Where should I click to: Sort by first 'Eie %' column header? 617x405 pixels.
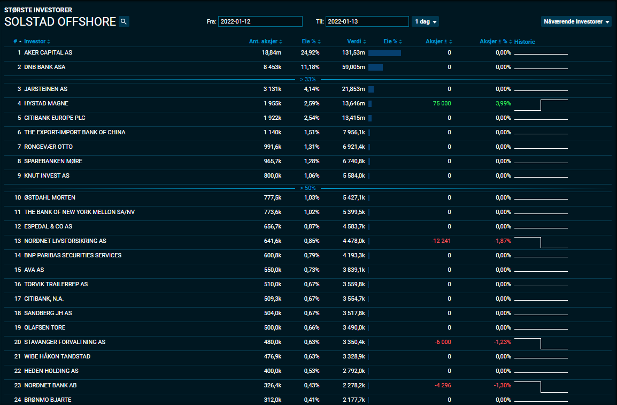311,41
